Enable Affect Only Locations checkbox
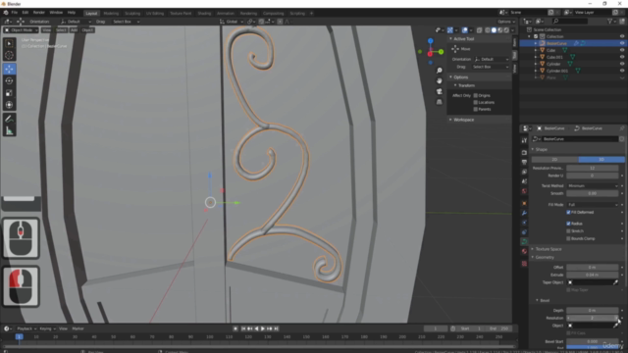This screenshot has width=628, height=353. point(475,102)
